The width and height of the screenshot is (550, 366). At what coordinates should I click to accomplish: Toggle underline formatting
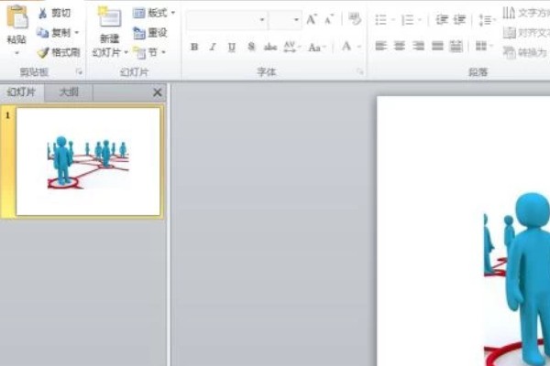231,47
